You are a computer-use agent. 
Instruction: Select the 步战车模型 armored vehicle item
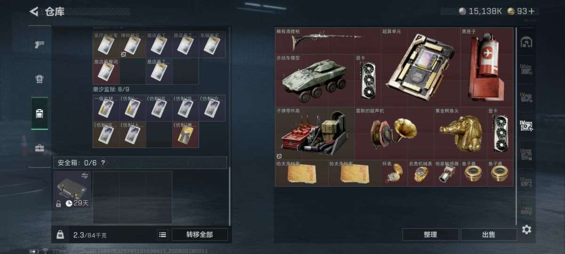315,80
